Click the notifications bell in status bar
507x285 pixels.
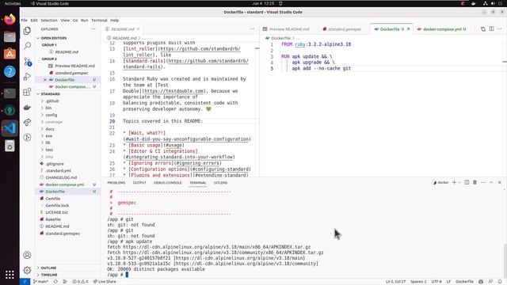[500, 282]
